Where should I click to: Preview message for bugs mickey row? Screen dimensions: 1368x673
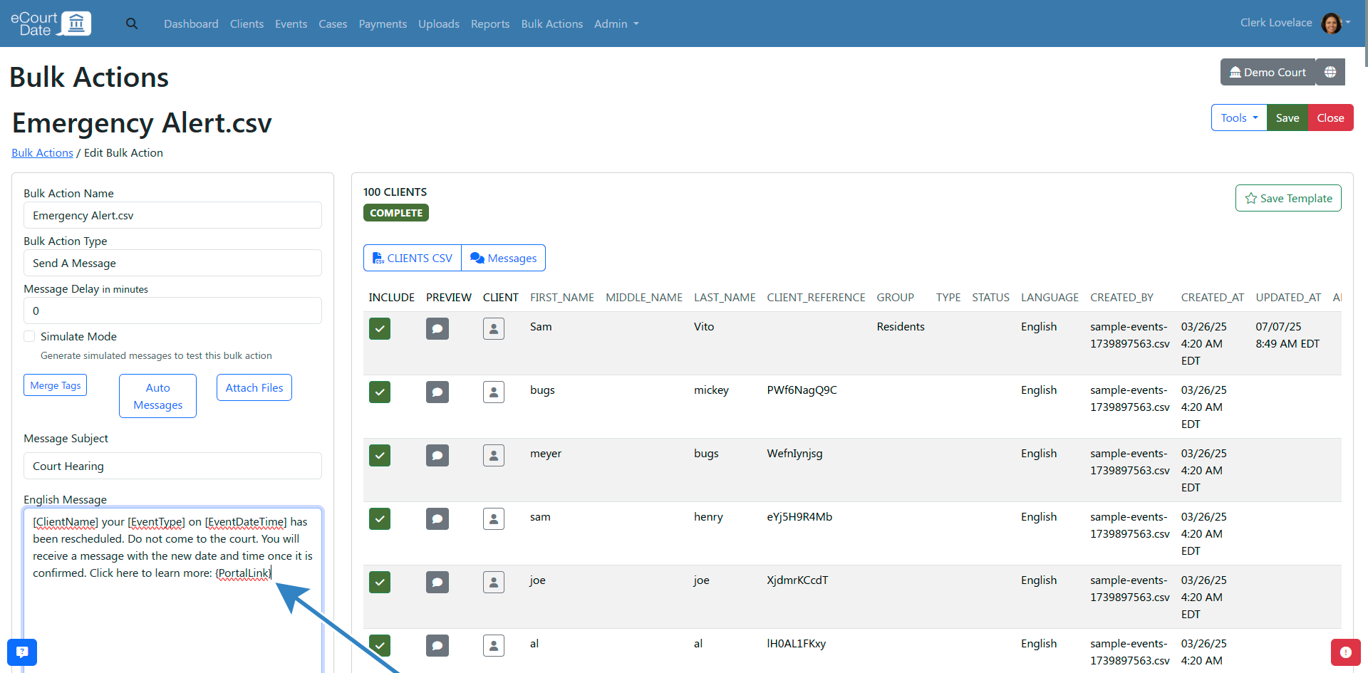(x=437, y=392)
